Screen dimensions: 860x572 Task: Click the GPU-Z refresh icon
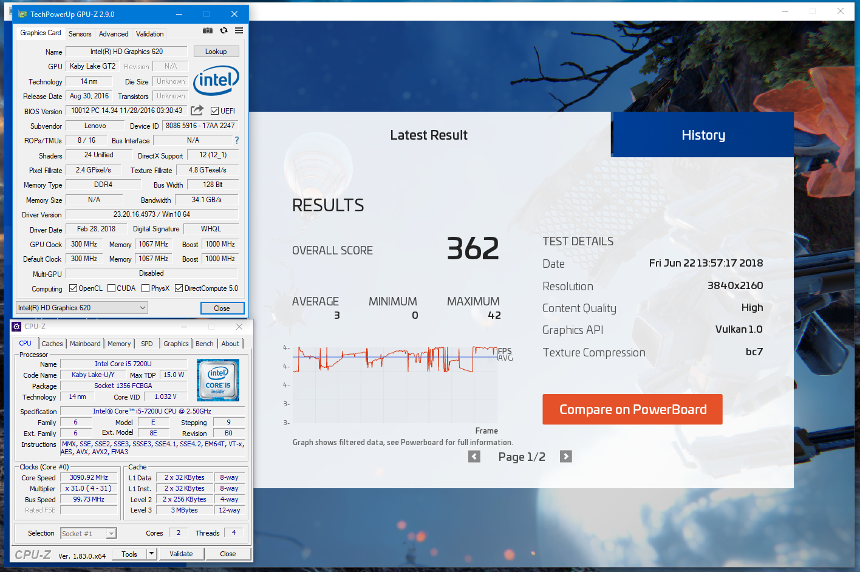pyautogui.click(x=224, y=30)
